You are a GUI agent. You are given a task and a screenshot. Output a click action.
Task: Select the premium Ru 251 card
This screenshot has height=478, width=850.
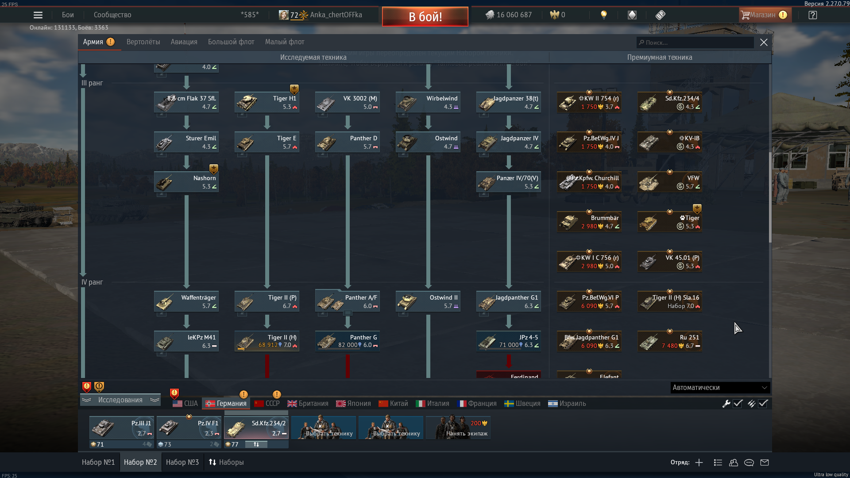click(670, 341)
